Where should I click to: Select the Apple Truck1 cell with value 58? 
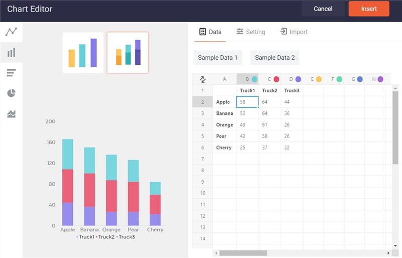coord(247,102)
